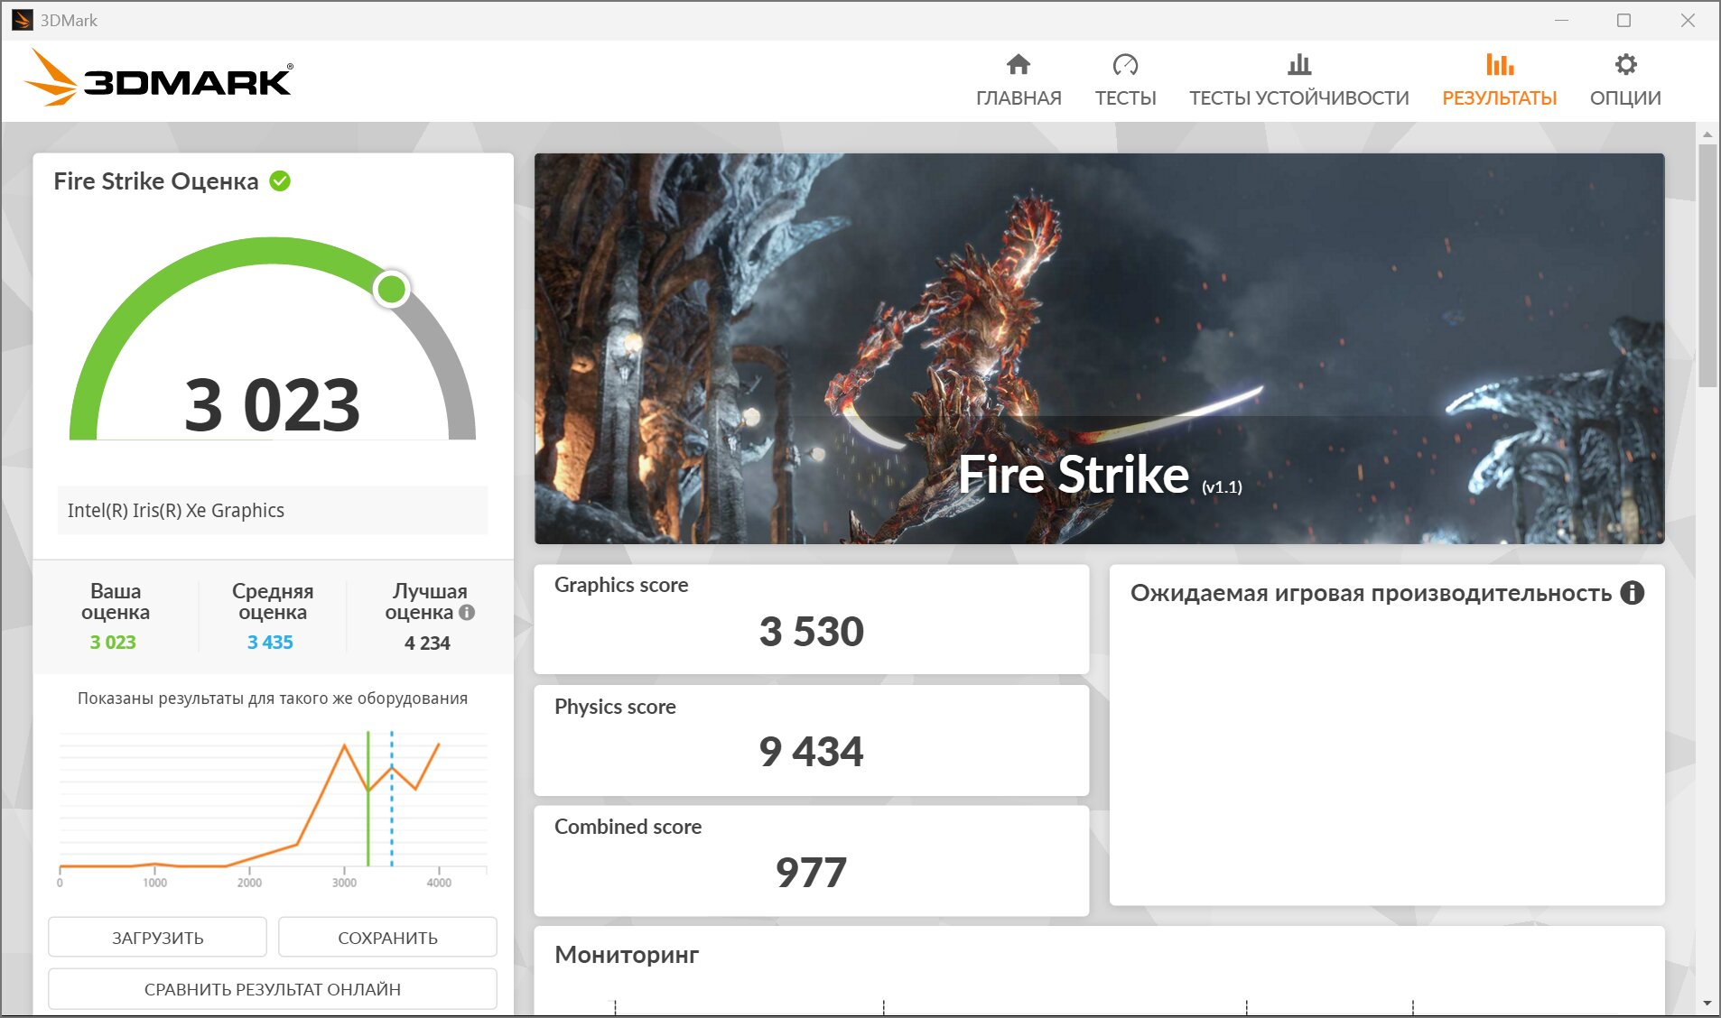This screenshot has width=1721, height=1018.
Task: Click the home icon above ГЛАВНАЯ
Action: pyautogui.click(x=1019, y=65)
